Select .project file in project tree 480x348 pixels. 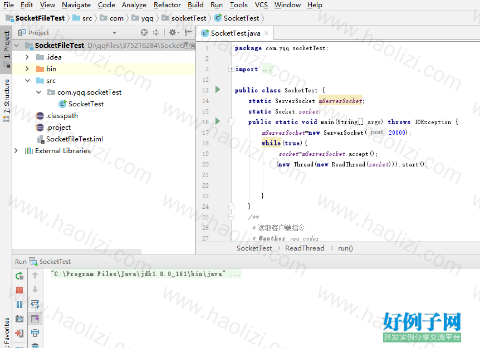click(53, 128)
